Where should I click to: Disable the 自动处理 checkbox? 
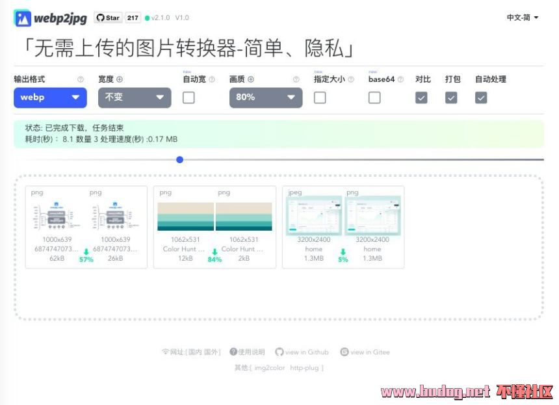coord(481,98)
